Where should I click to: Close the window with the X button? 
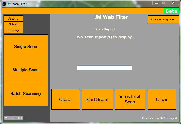tap(173, 3)
